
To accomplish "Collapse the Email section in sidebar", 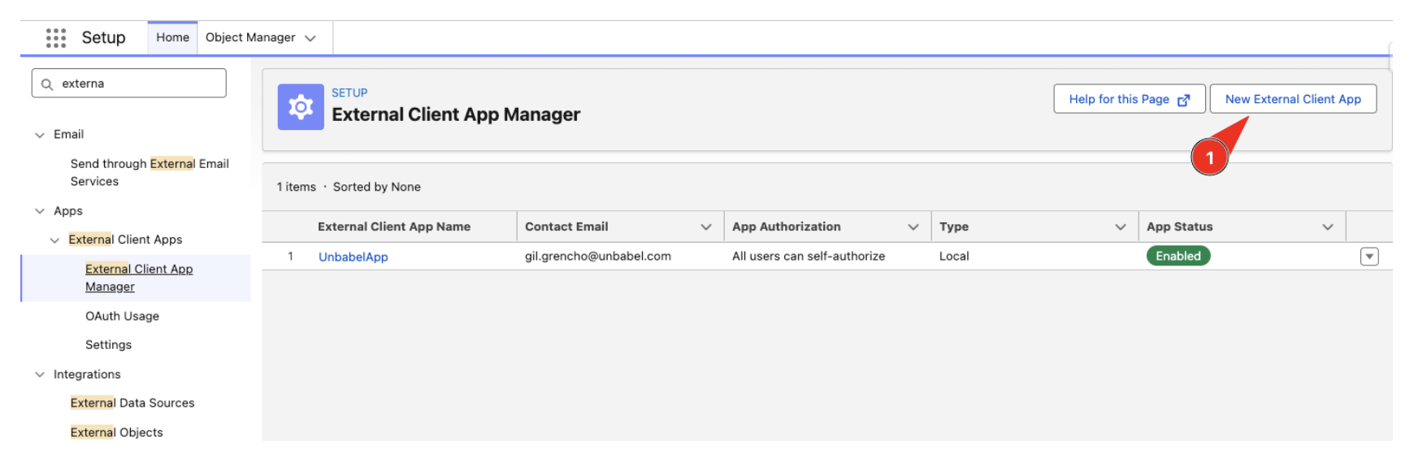I will click(x=40, y=135).
